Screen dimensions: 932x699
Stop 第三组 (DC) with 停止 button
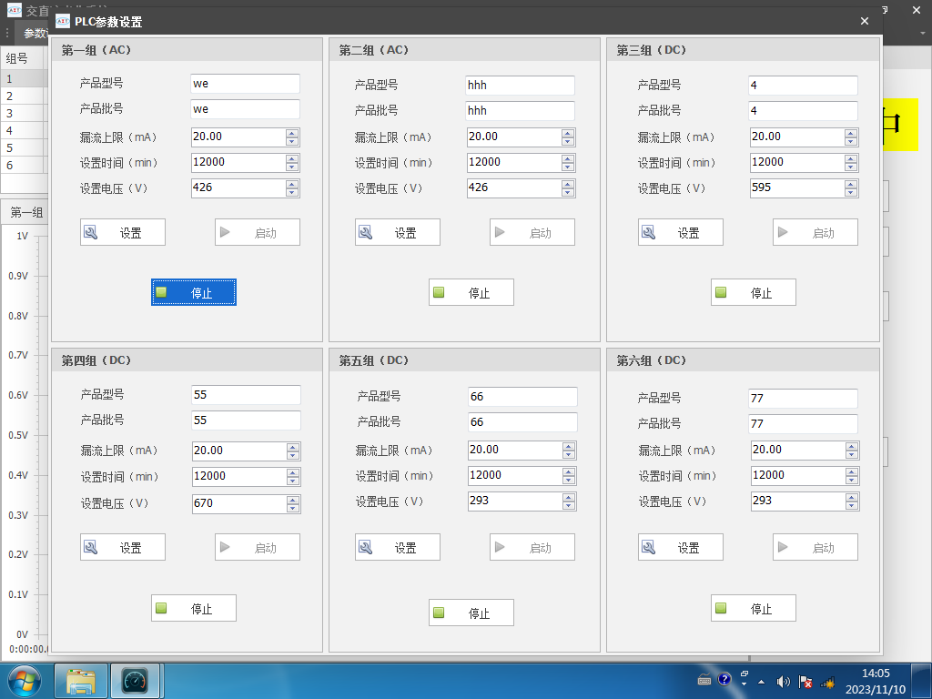coord(753,292)
